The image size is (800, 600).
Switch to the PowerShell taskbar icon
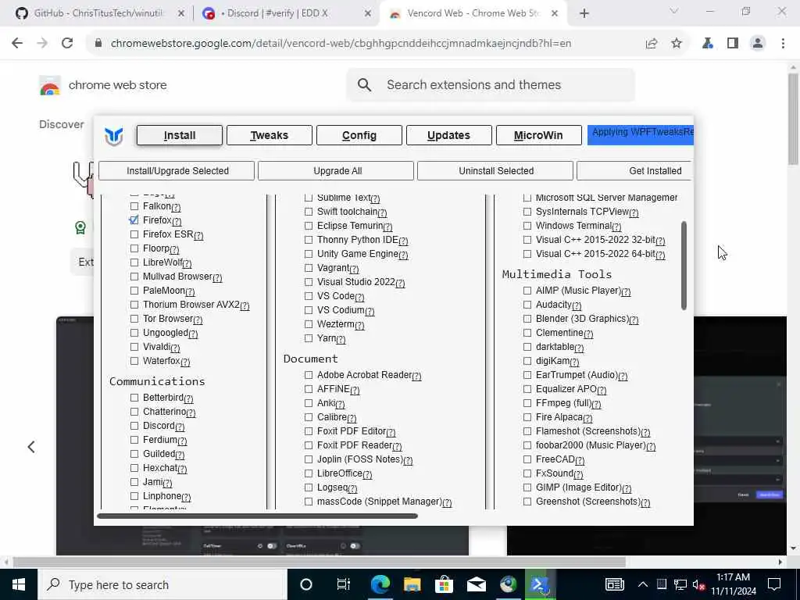(x=540, y=584)
